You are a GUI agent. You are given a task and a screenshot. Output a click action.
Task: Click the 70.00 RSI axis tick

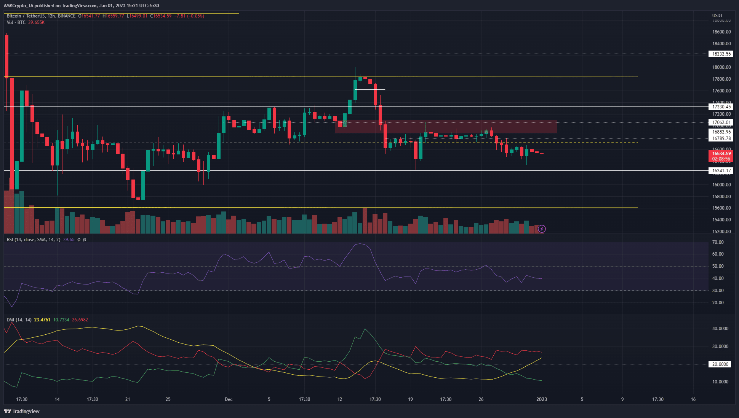[718, 242]
